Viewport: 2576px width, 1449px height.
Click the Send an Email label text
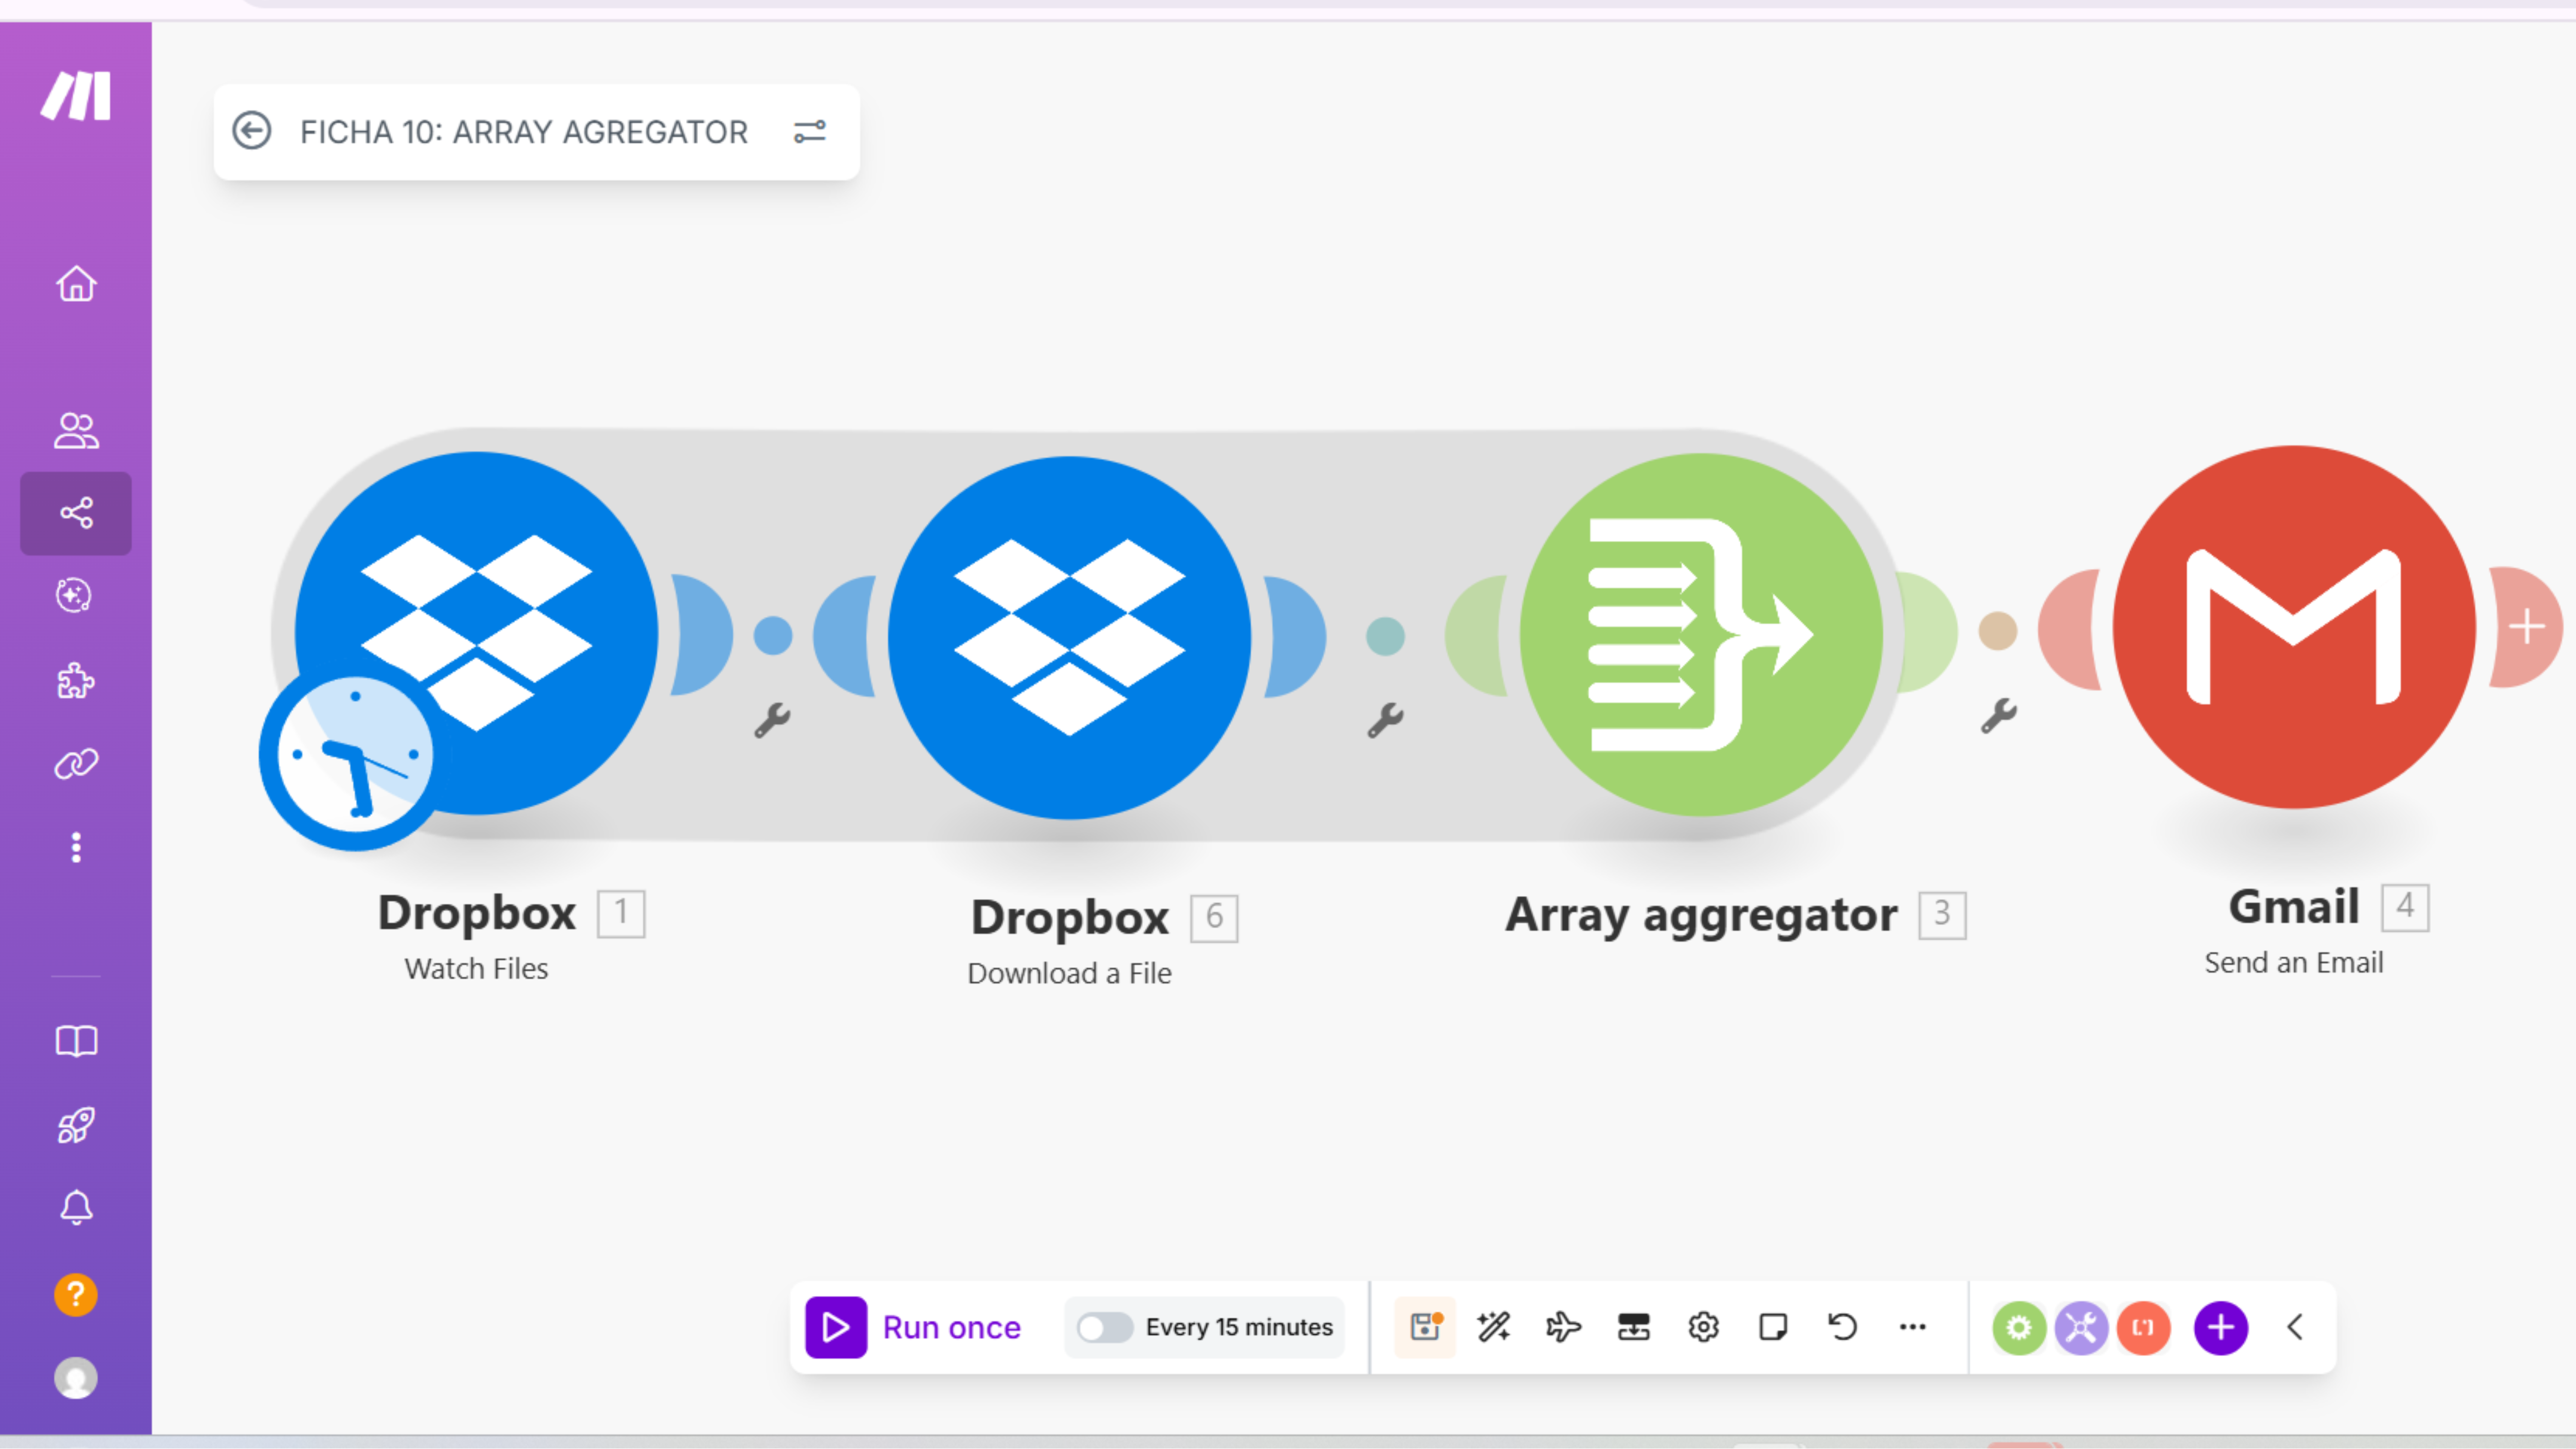pyautogui.click(x=2294, y=963)
